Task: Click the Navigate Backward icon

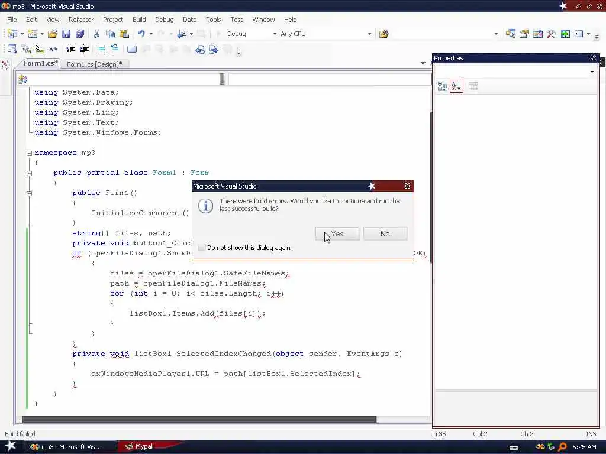Action: pyautogui.click(x=182, y=34)
